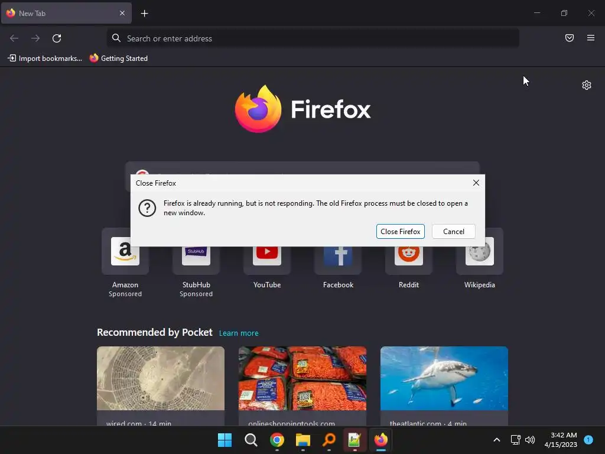Open volume speaker icon in tray
This screenshot has height=454, width=605.
[x=530, y=440]
